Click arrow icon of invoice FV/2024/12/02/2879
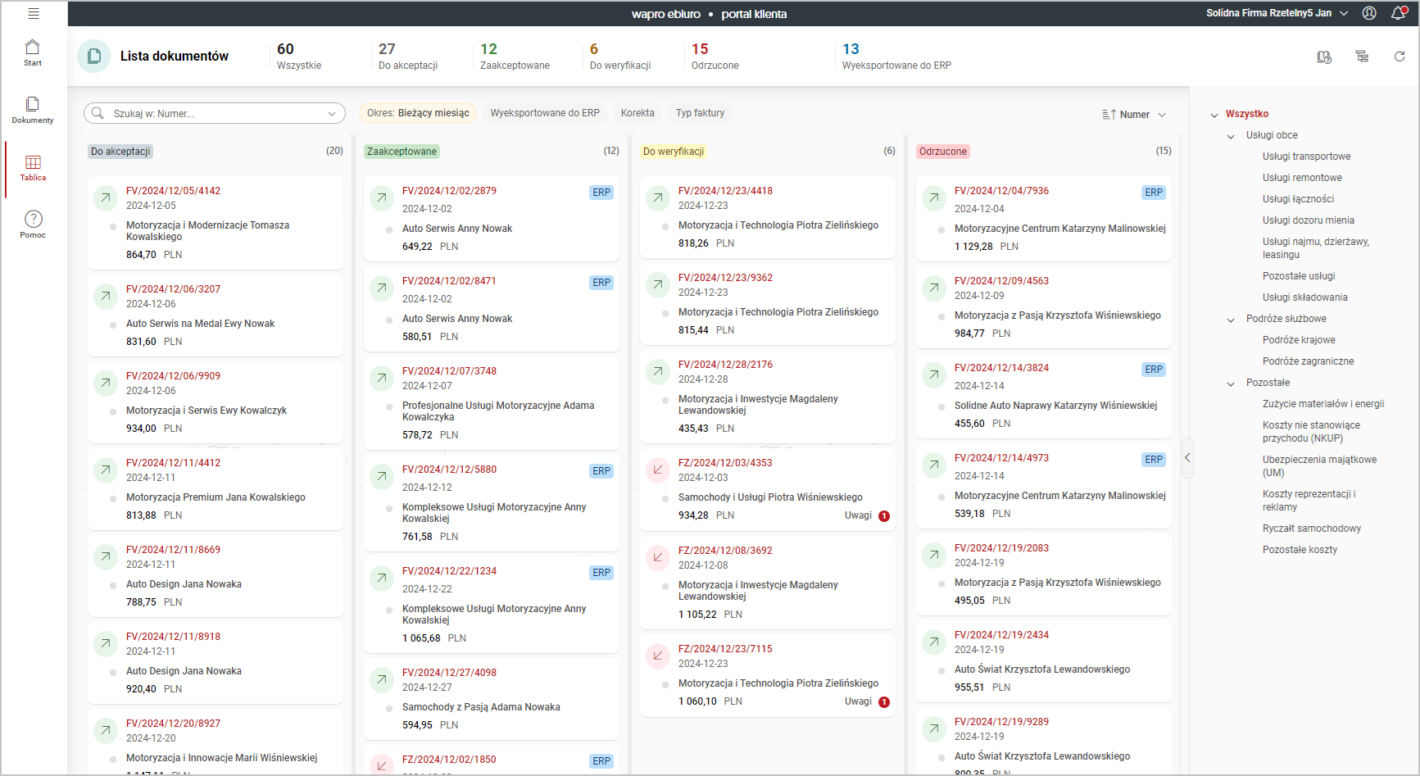The width and height of the screenshot is (1420, 776). [x=382, y=197]
